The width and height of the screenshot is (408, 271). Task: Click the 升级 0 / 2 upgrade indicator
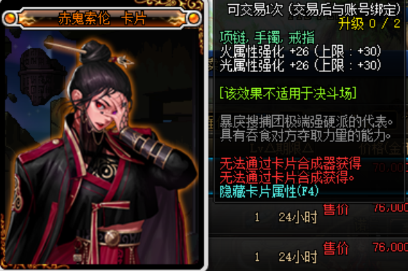tap(369, 24)
